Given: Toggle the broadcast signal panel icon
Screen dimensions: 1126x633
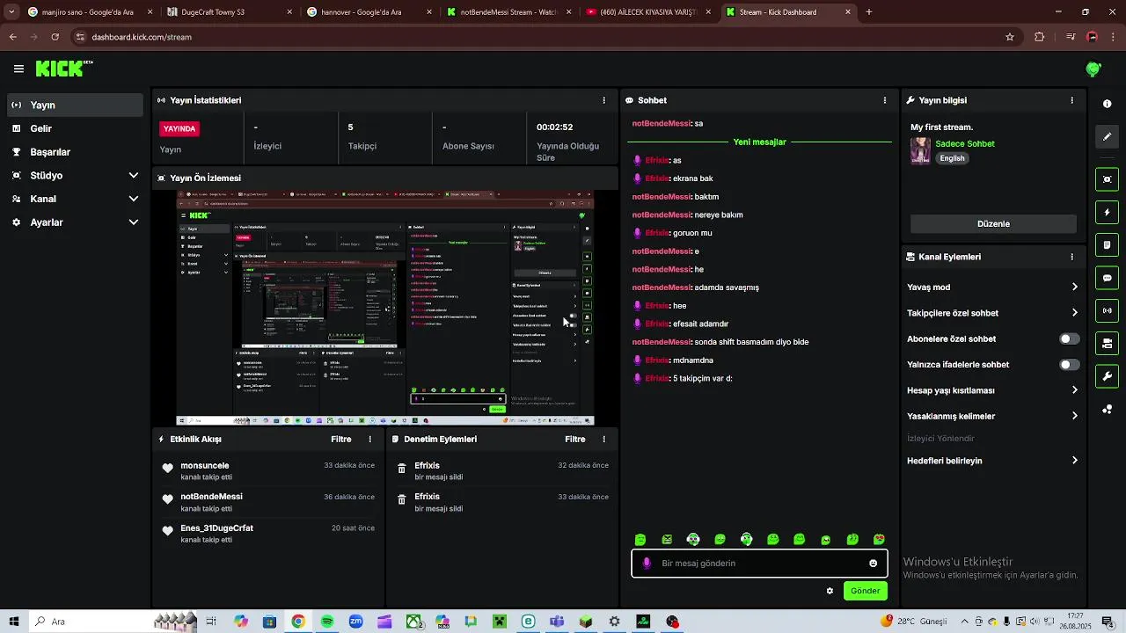Looking at the screenshot, I should [x=1107, y=310].
